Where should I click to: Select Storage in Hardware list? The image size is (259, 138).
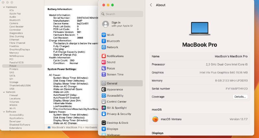[x=14, y=82]
